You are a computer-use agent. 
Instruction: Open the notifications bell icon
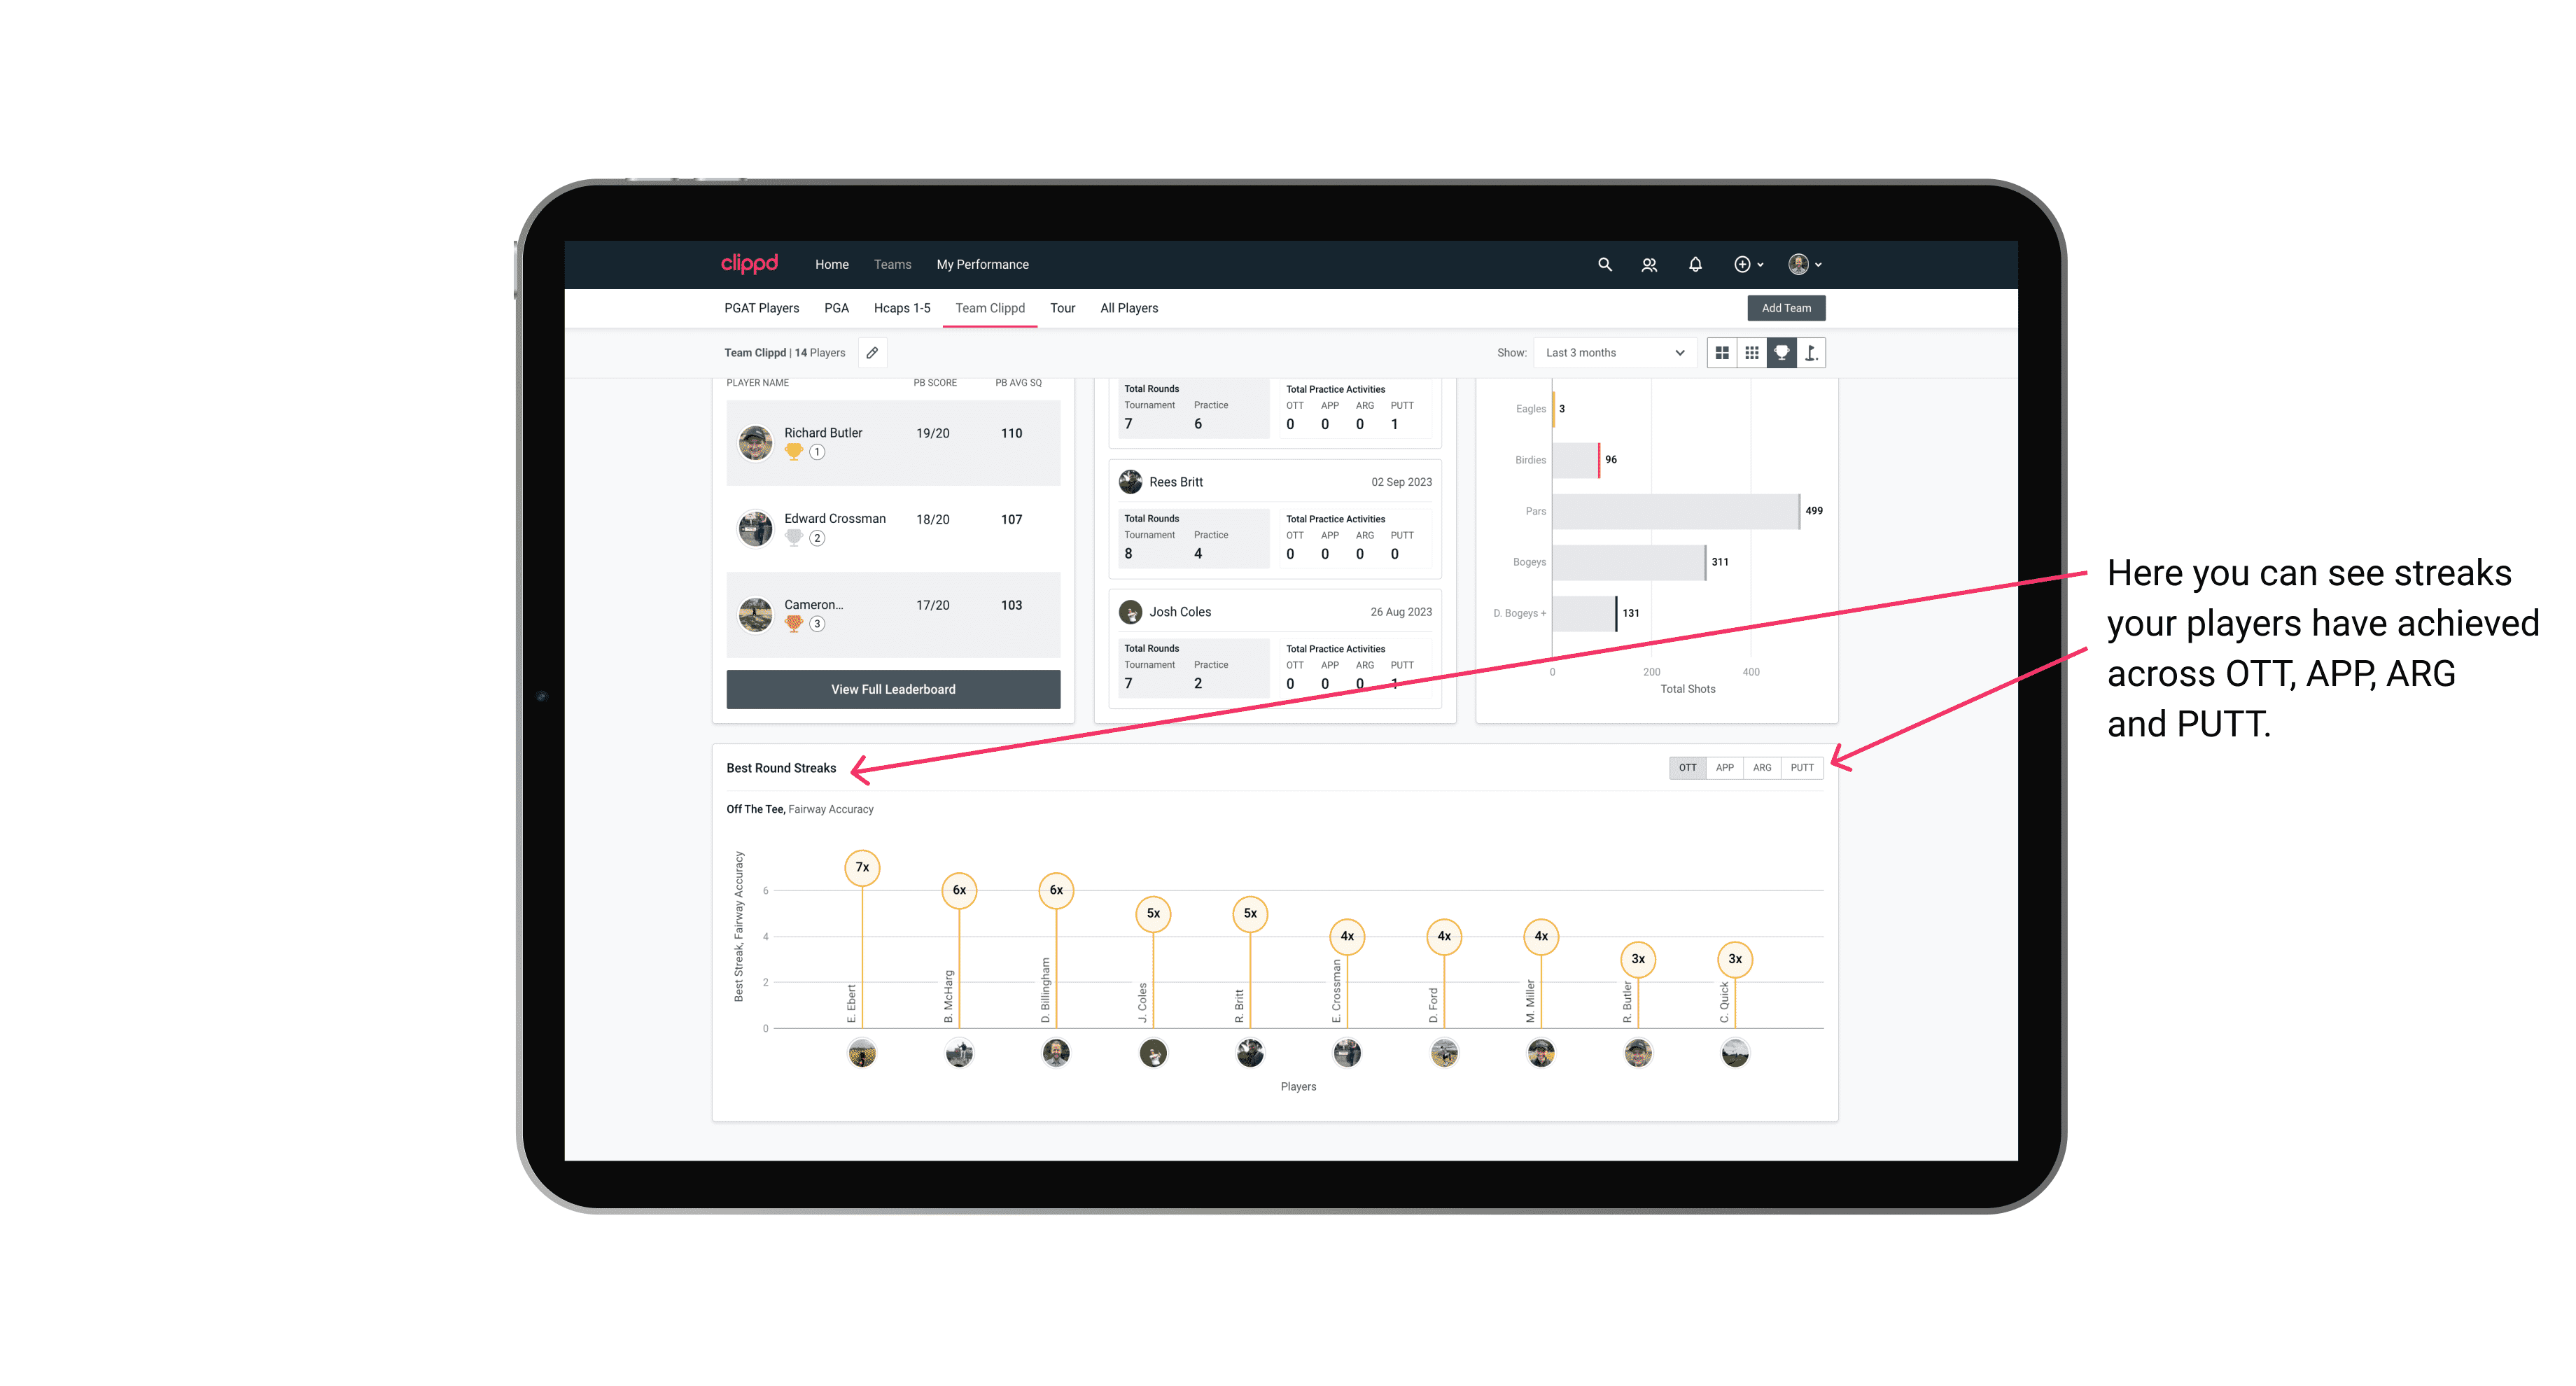coord(1693,265)
